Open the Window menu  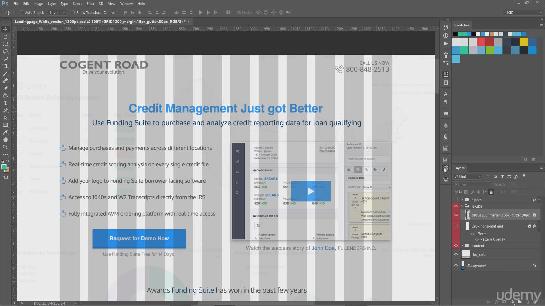126,4
